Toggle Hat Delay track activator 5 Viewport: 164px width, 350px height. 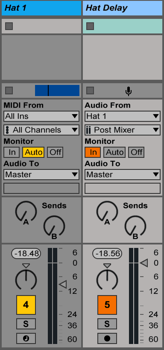click(x=107, y=305)
